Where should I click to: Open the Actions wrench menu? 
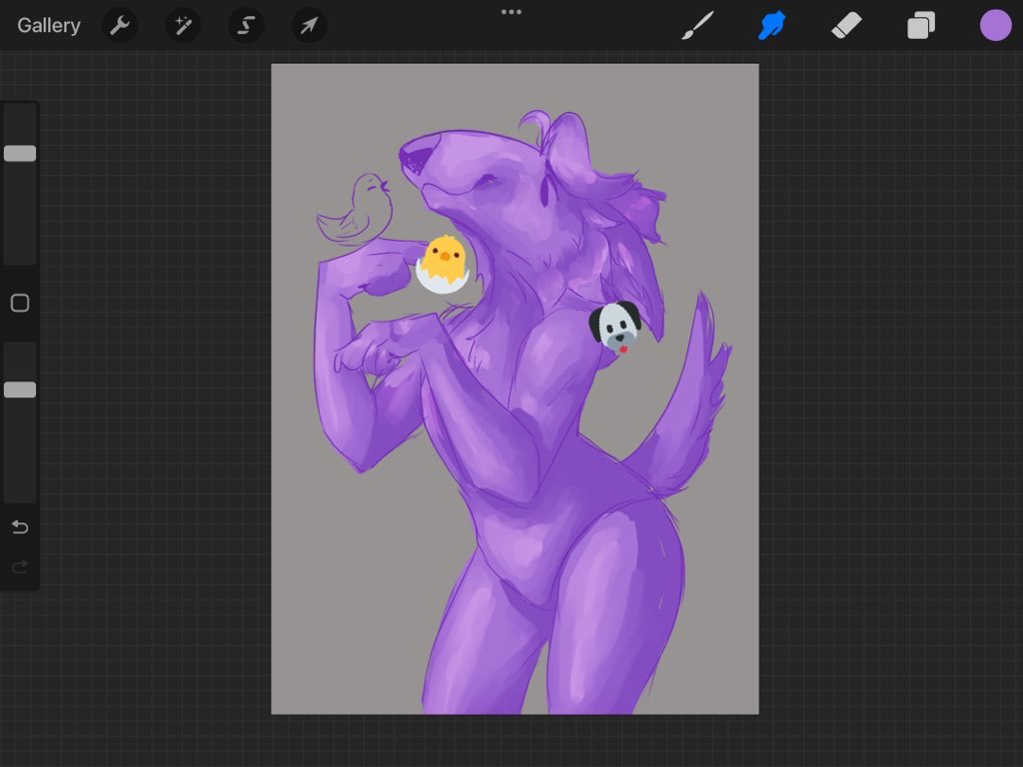[x=120, y=25]
